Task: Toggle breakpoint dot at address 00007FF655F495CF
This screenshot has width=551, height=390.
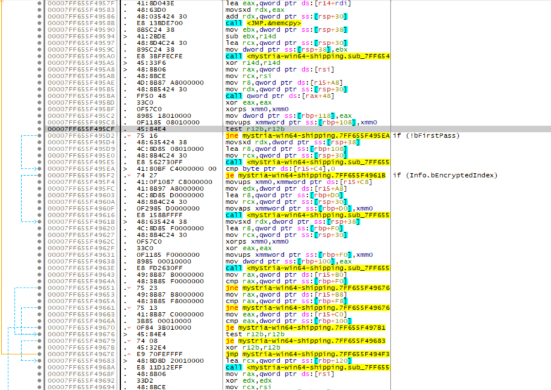Action: coord(39,129)
